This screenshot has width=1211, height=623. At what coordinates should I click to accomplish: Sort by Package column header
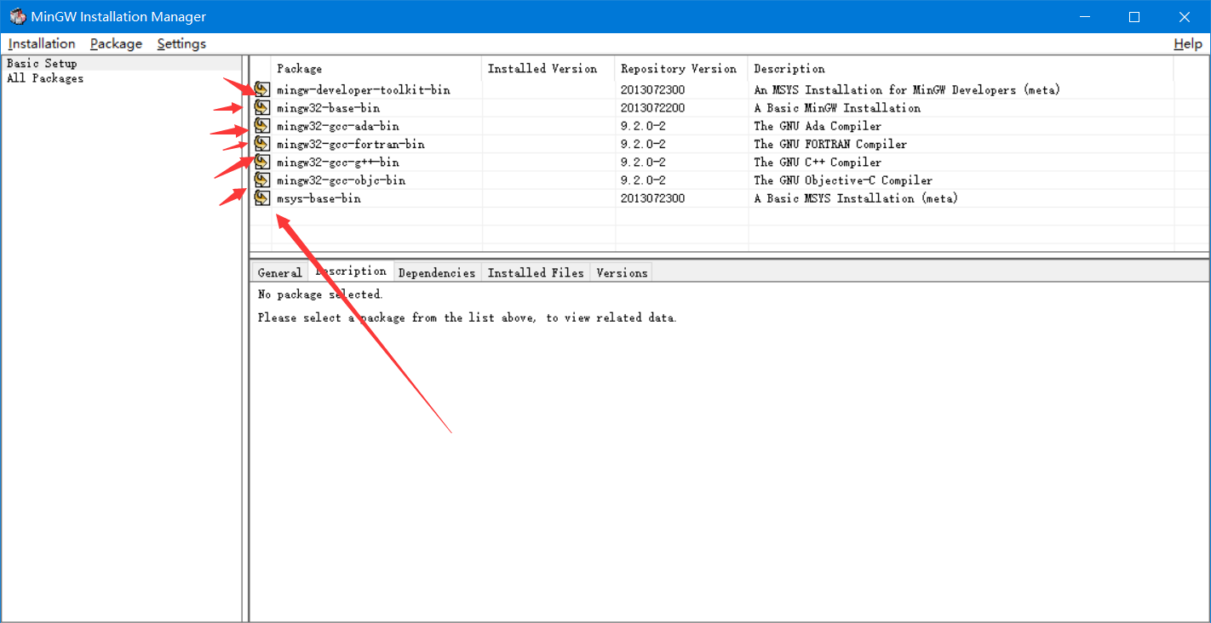tap(376, 68)
